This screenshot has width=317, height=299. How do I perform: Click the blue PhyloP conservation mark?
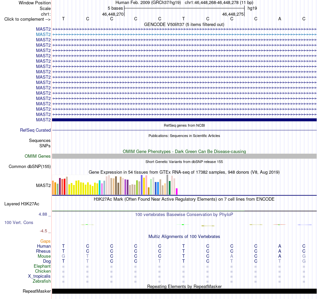click(x=304, y=225)
